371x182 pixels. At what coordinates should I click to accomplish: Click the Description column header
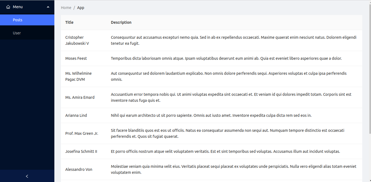coord(121,22)
